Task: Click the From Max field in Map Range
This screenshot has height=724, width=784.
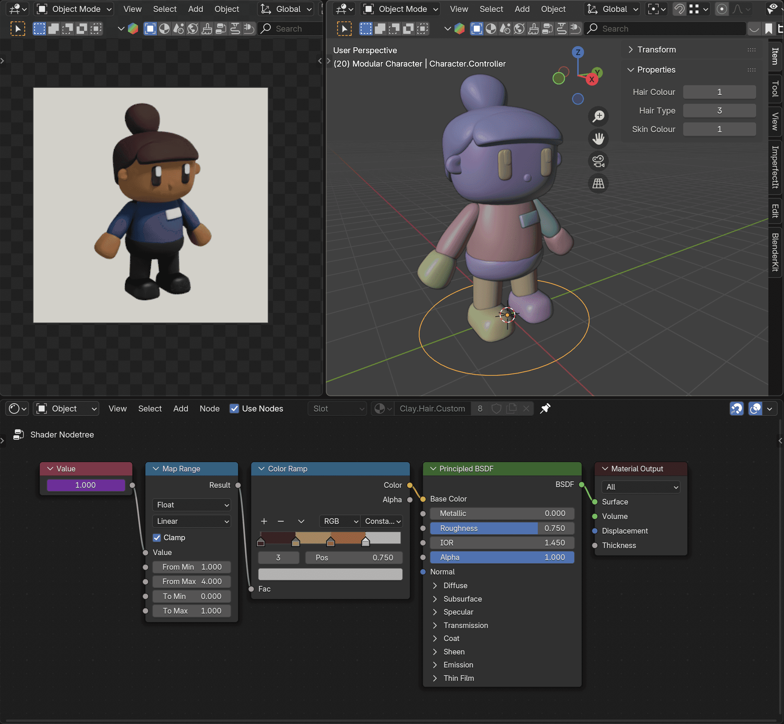Action: click(192, 582)
